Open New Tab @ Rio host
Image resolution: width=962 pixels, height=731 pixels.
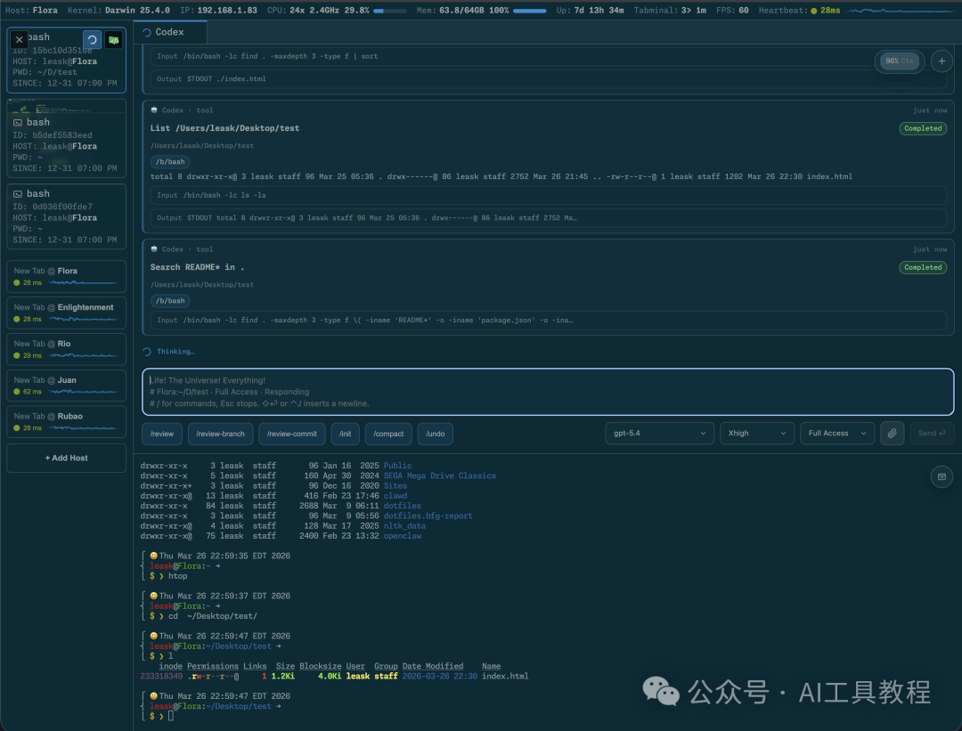pos(67,349)
